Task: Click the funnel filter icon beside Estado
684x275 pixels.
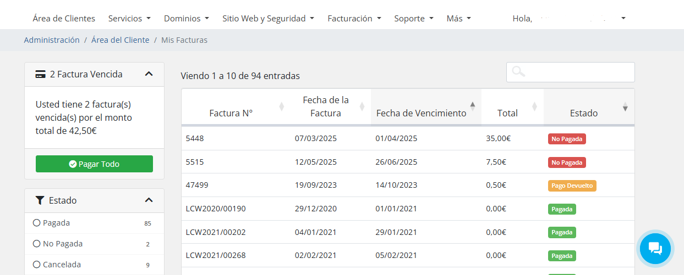Action: click(40, 200)
